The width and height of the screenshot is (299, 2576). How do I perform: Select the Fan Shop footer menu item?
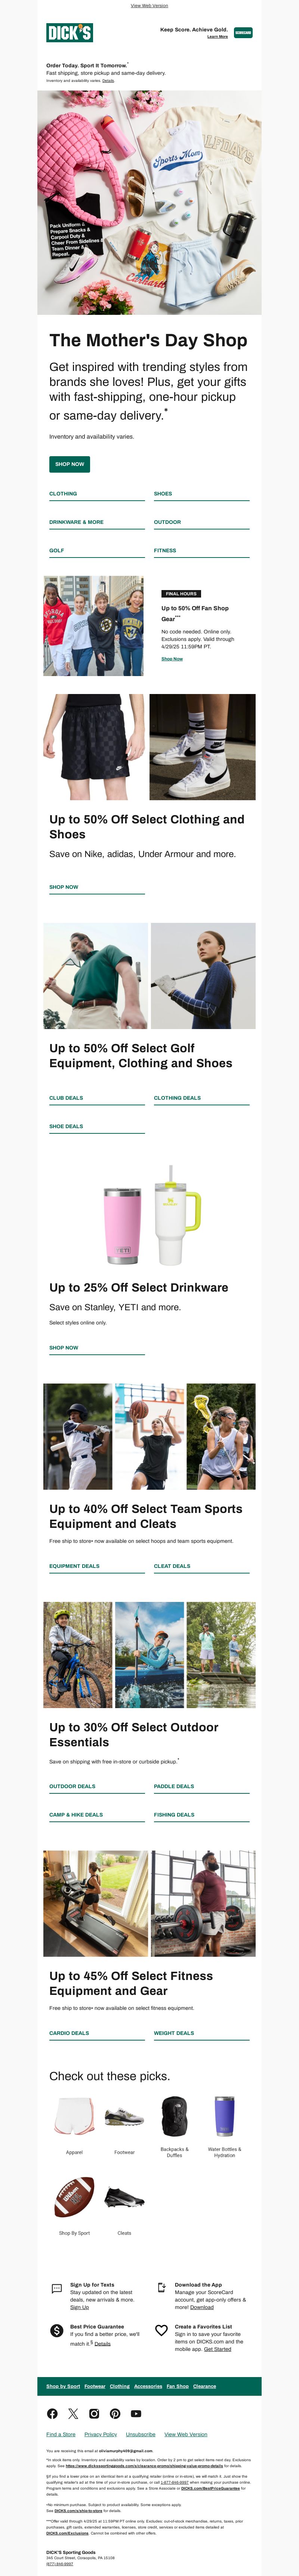pyautogui.click(x=177, y=2386)
